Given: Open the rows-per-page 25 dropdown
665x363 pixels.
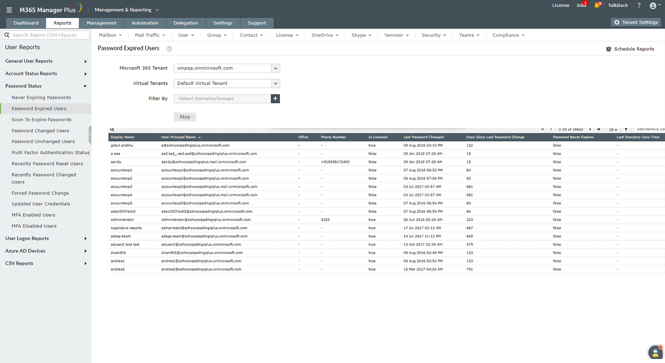Looking at the screenshot, I should pos(613,130).
